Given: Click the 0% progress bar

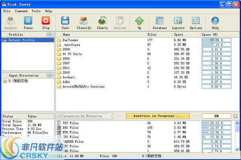Looking at the screenshot, I should tap(216, 116).
